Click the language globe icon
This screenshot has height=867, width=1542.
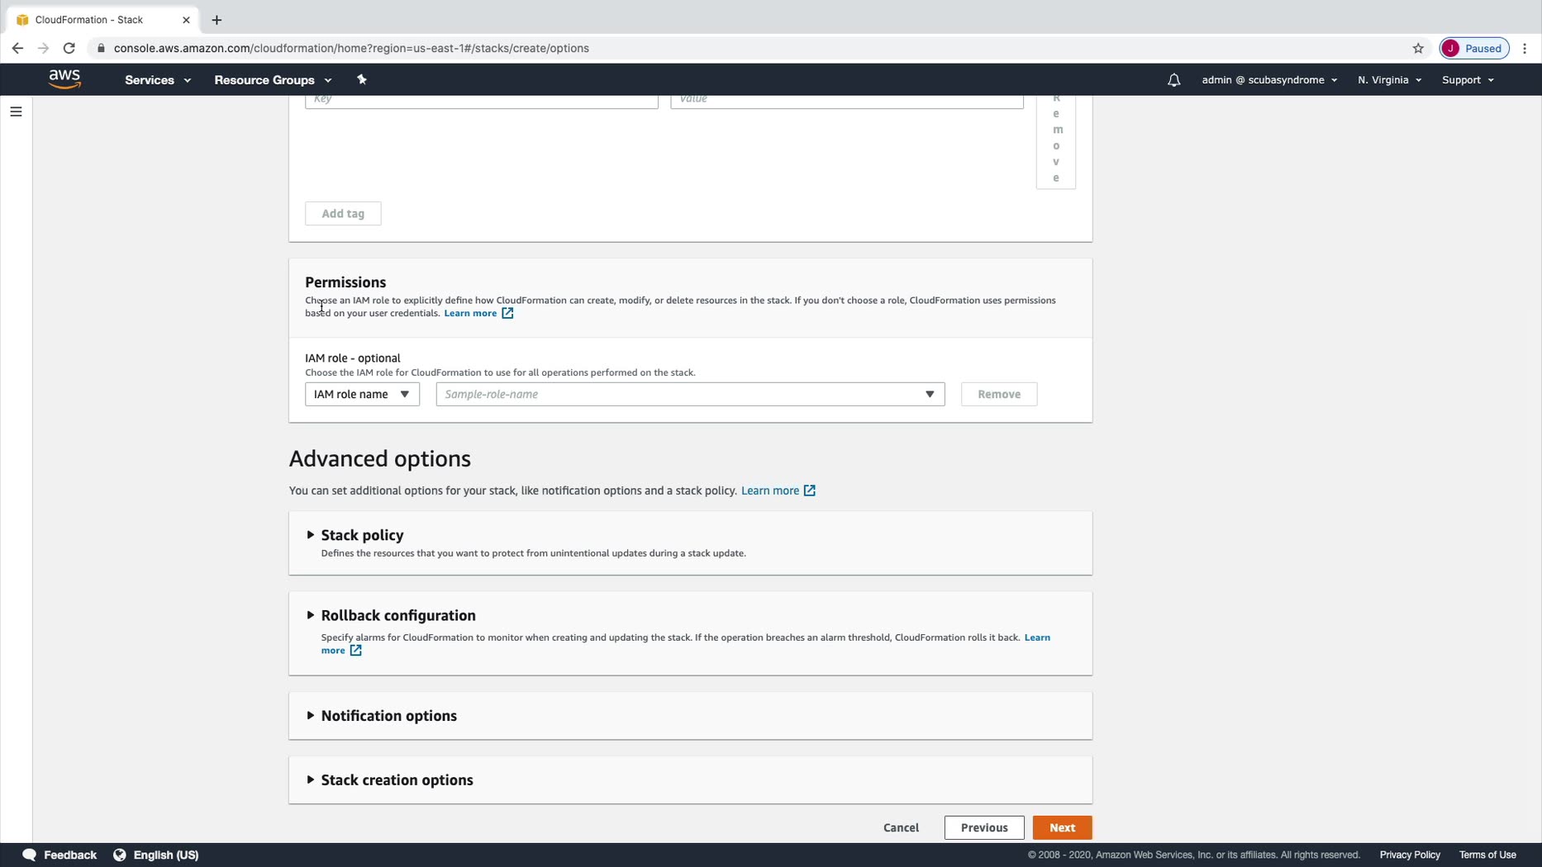(x=120, y=855)
